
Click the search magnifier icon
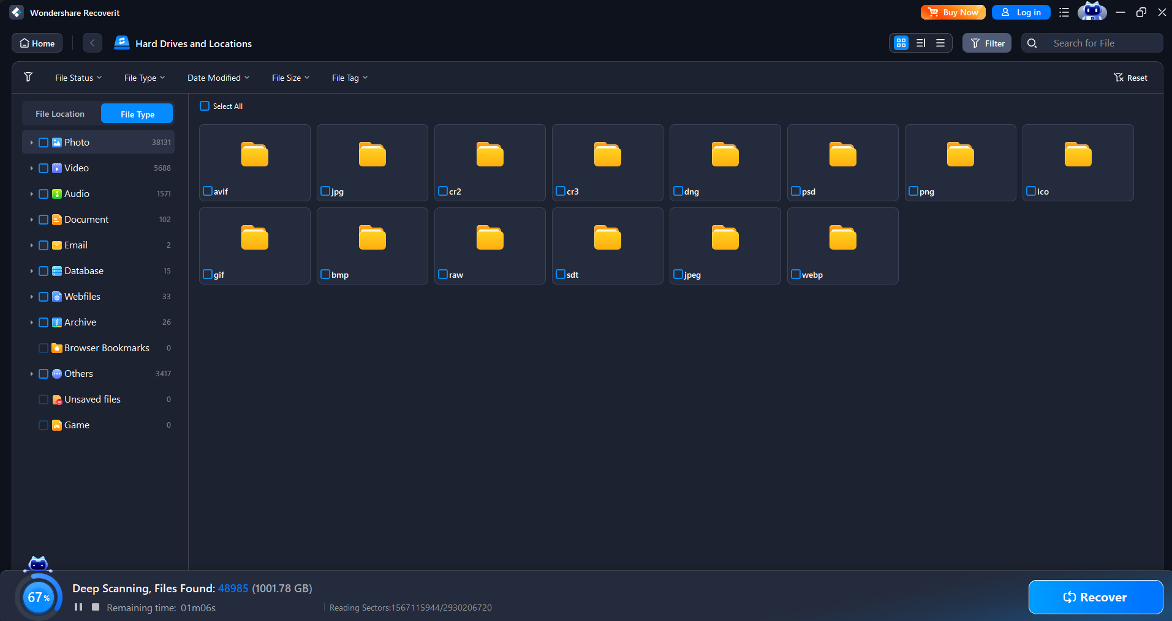pyautogui.click(x=1032, y=43)
